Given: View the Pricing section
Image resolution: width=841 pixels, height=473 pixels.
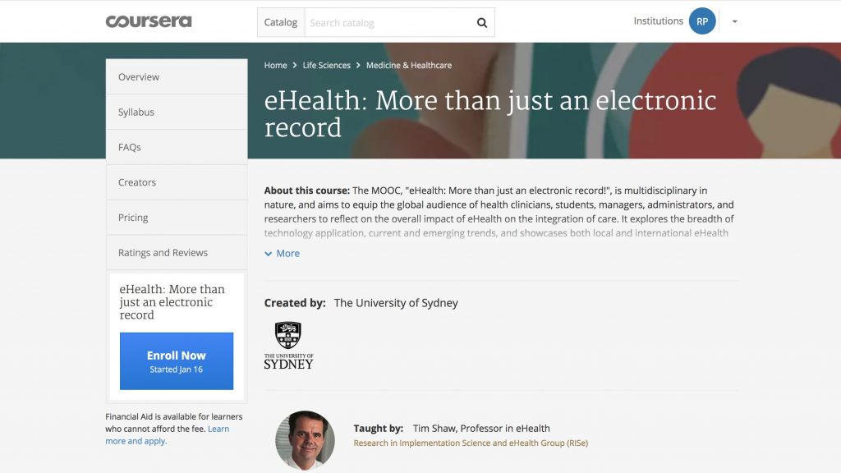Looking at the screenshot, I should (177, 217).
